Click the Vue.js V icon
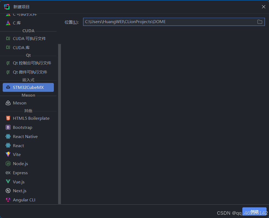 (8, 181)
